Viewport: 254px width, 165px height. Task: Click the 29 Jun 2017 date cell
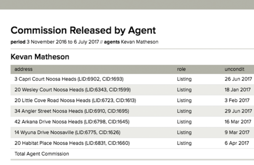coord(238,111)
